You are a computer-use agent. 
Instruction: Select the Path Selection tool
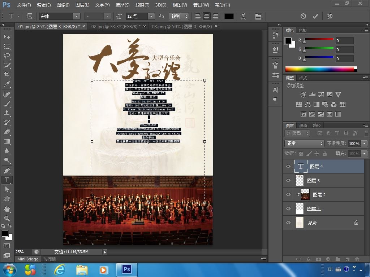(x=7, y=189)
